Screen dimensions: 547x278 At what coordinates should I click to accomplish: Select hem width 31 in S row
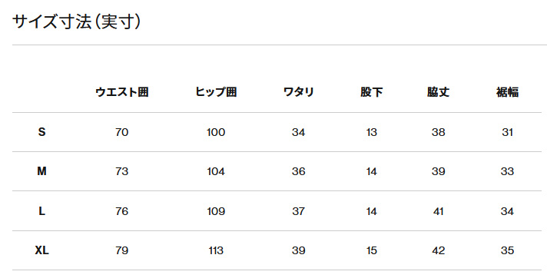(507, 132)
